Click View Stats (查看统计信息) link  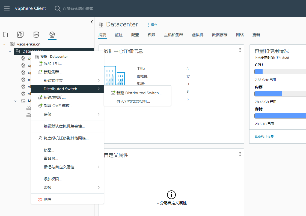(264, 136)
